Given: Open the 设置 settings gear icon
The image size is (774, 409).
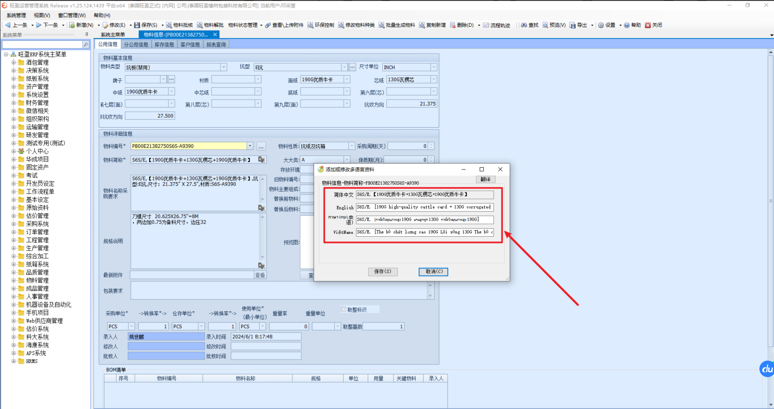Looking at the screenshot, I should tap(601, 25).
